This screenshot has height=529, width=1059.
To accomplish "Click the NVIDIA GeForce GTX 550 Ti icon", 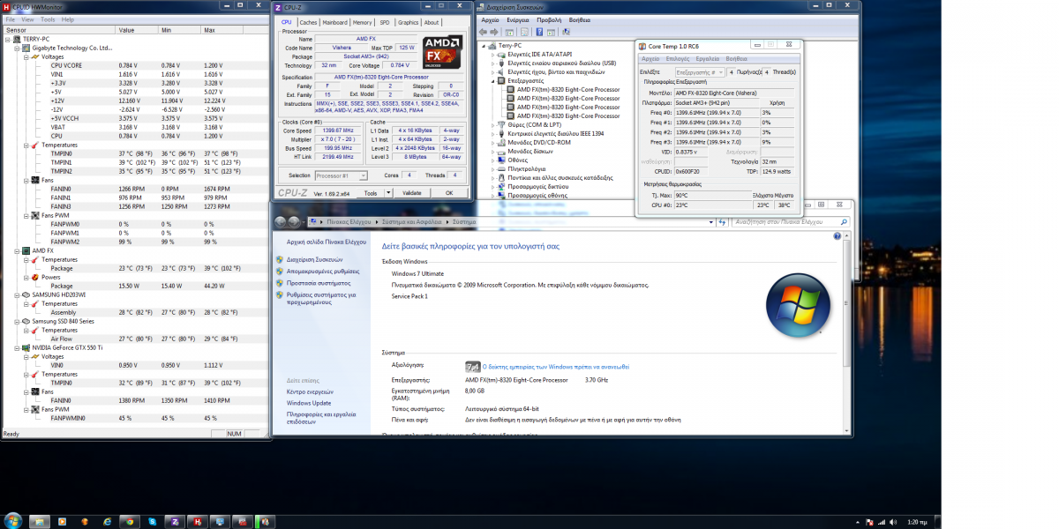I will tap(26, 347).
